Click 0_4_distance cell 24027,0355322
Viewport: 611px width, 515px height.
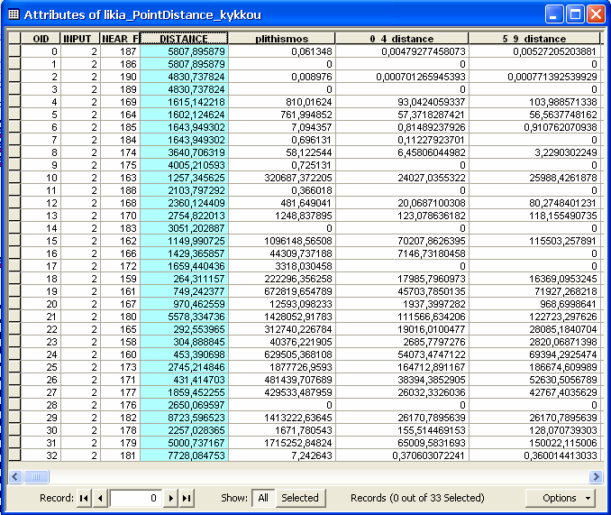pyautogui.click(x=402, y=178)
